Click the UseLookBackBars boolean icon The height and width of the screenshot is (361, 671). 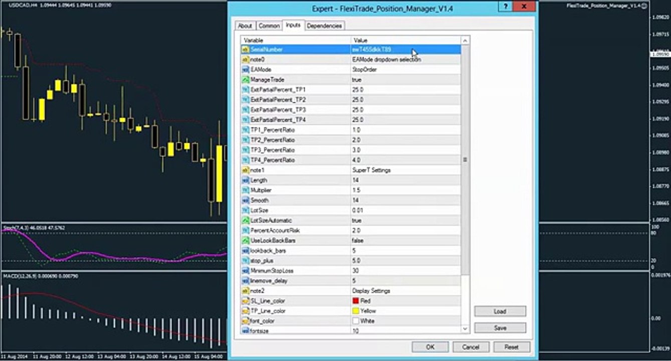click(246, 240)
